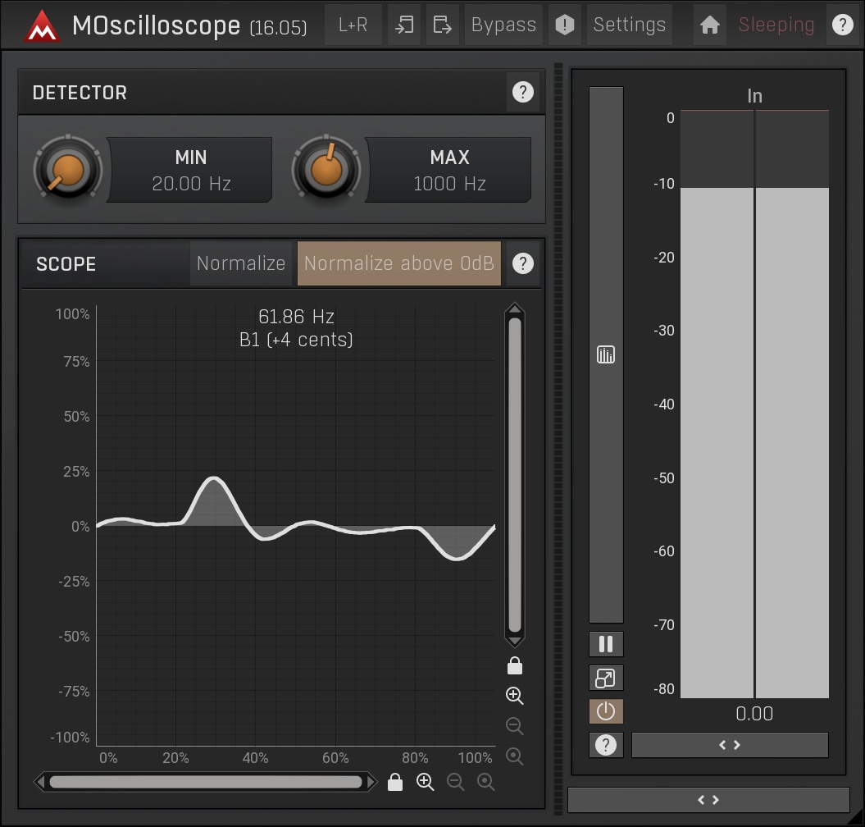Click the oscilloscope waveform display
This screenshot has height=827, width=865.
point(296,526)
